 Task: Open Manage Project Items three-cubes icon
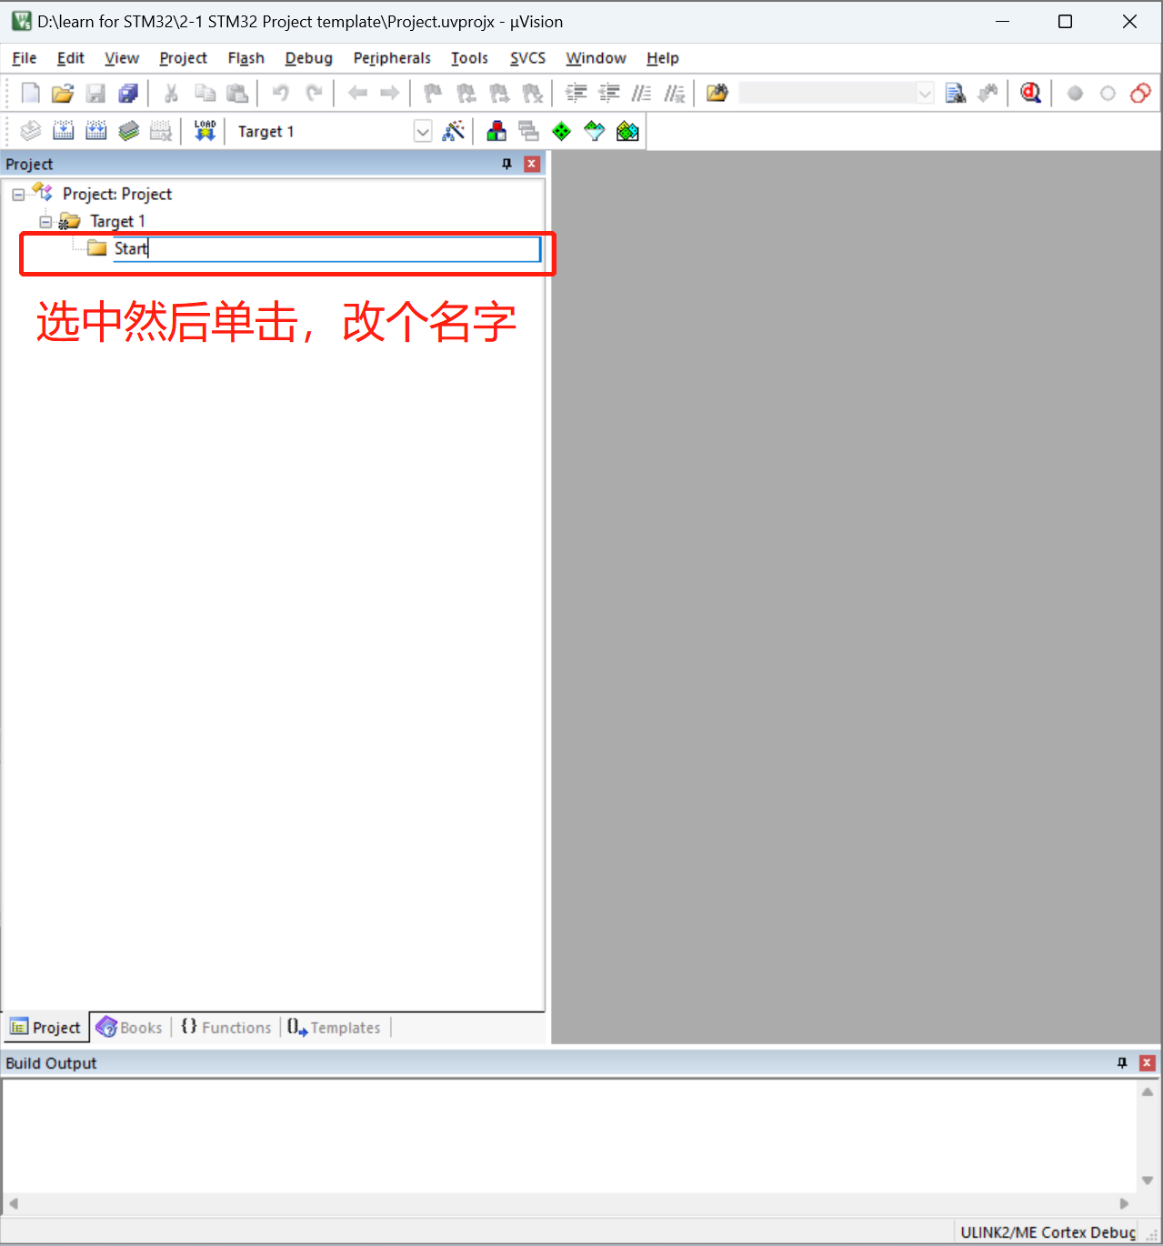point(496,131)
